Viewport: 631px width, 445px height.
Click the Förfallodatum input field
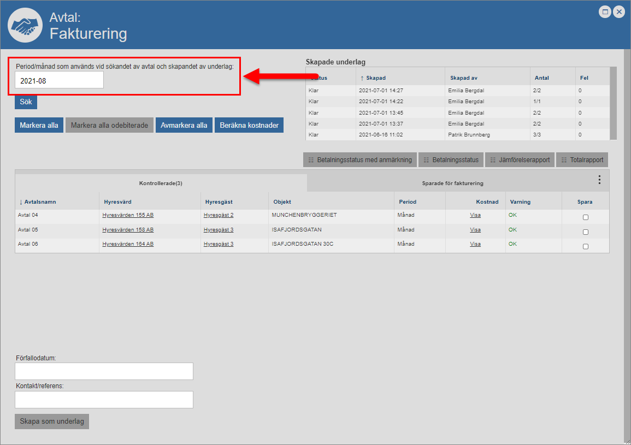pyautogui.click(x=104, y=371)
